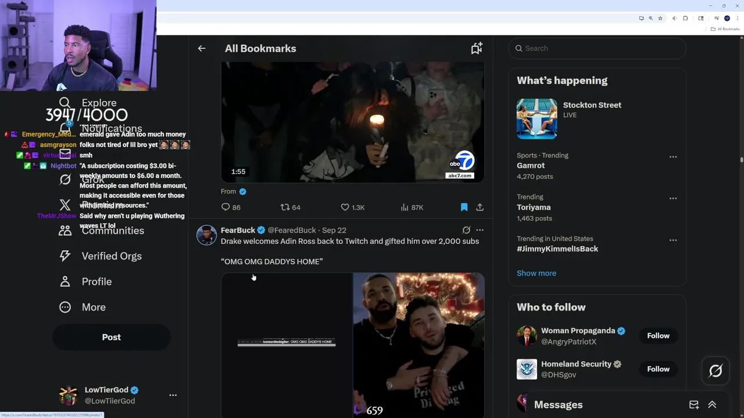Open the floating Grok button
This screenshot has height=418, width=744.
[716, 370]
